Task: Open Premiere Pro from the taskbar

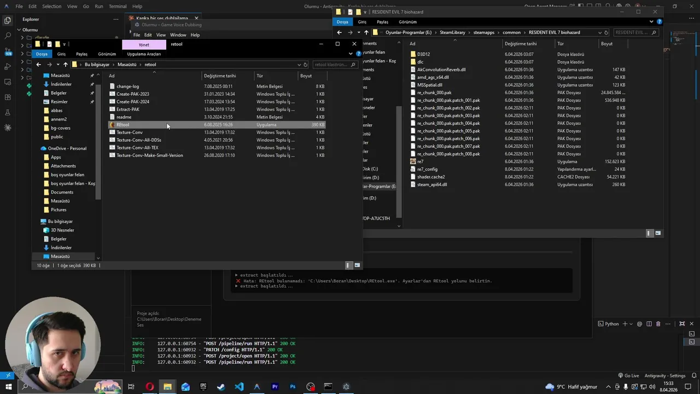Action: point(275,386)
